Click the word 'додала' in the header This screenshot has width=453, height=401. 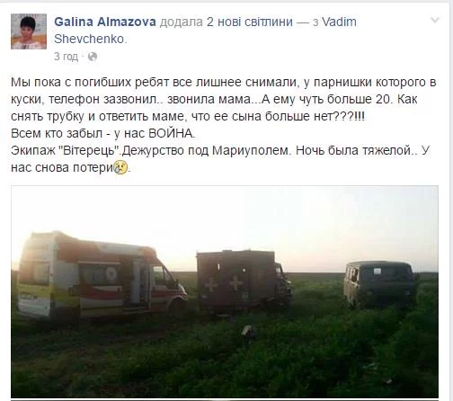(182, 22)
